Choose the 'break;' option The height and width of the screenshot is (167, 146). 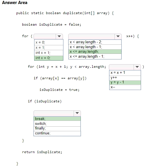(x=57, y=119)
